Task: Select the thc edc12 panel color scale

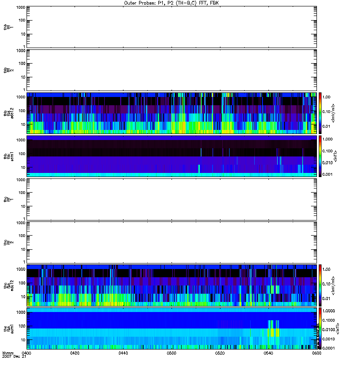Action: (321, 285)
